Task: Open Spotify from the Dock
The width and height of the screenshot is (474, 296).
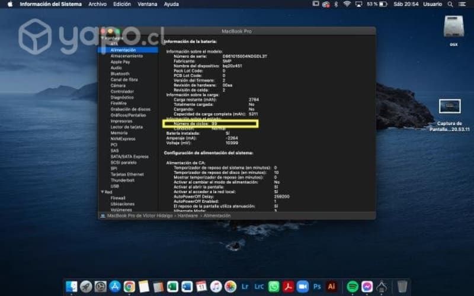Action: click(x=353, y=287)
